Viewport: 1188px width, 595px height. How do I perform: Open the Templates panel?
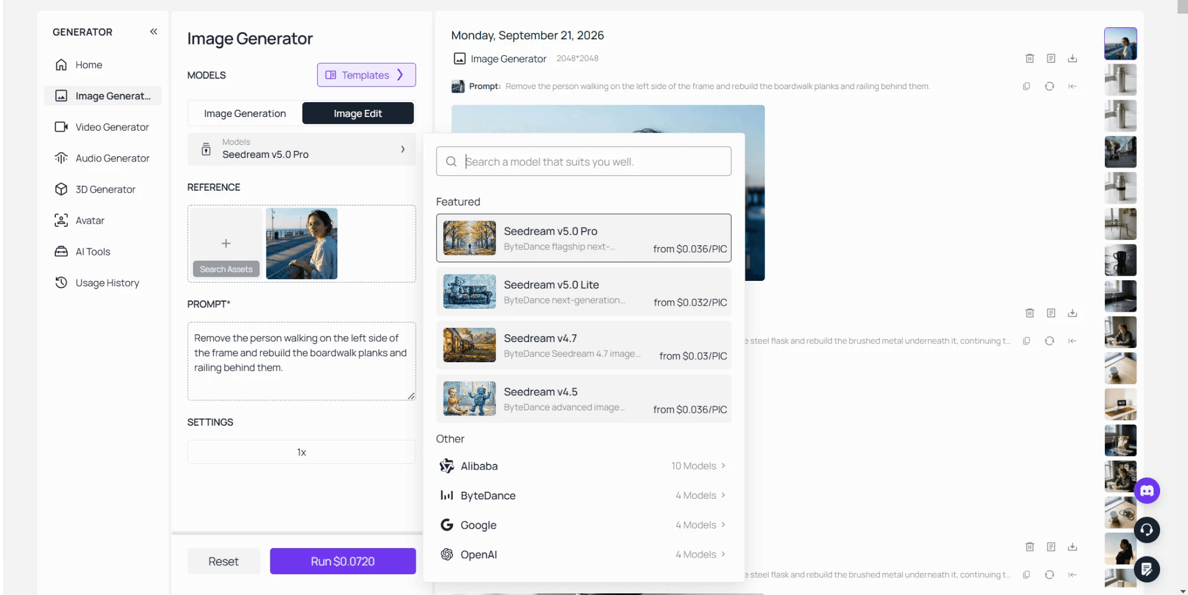(366, 75)
